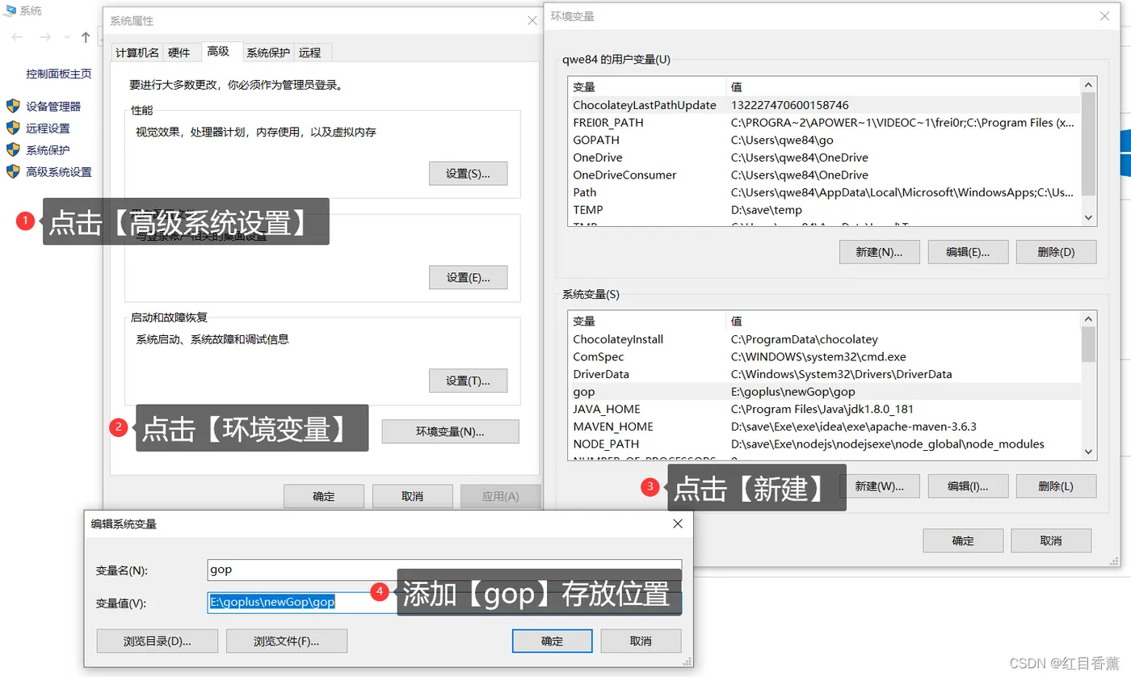This screenshot has height=677, width=1131.
Task: Open performance settings with 设置(S)...
Action: click(469, 174)
